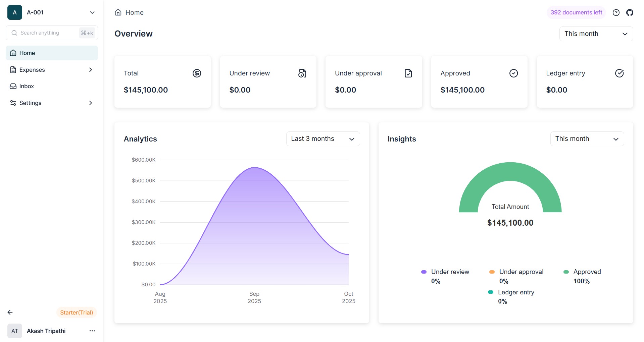
Task: Open the GitHub icon link
Action: 630,13
